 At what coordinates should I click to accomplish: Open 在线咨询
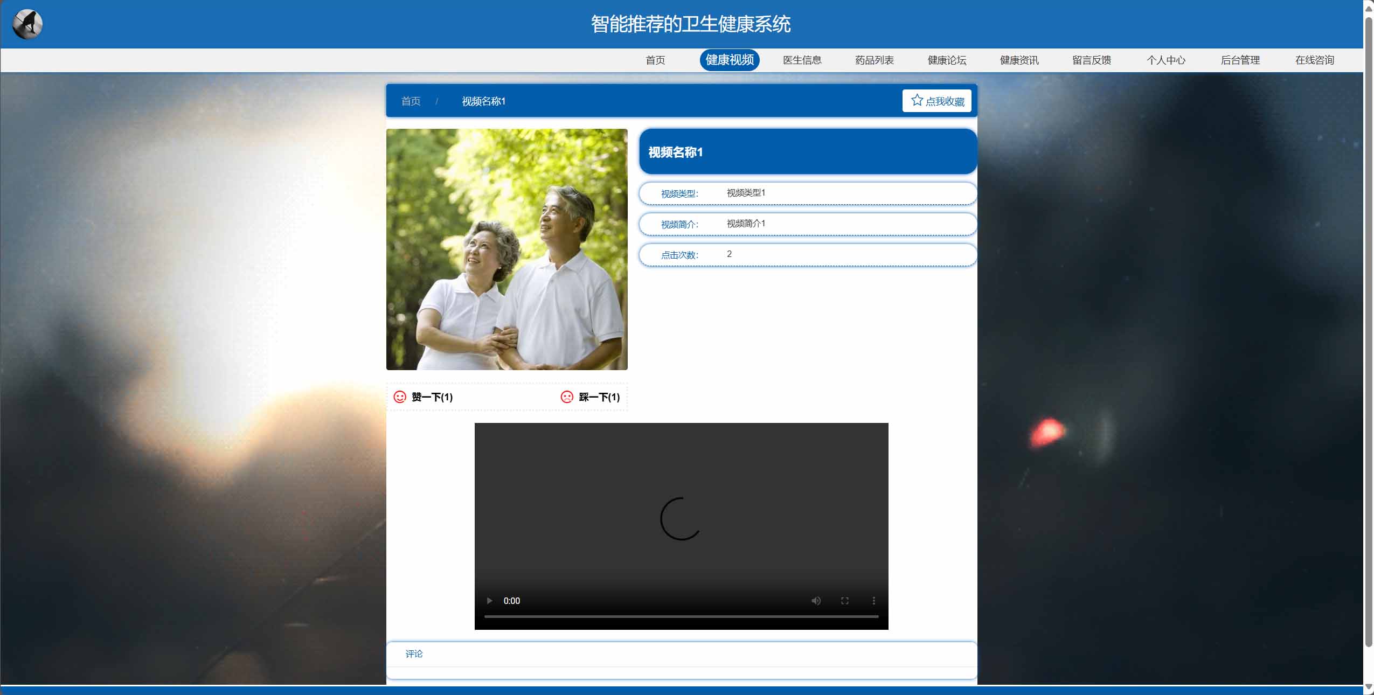[1314, 60]
